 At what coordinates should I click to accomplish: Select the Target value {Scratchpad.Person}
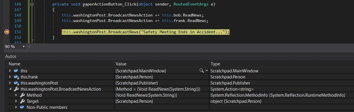[x=134, y=101]
